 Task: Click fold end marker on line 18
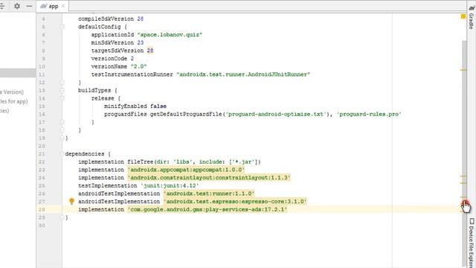coord(62,130)
